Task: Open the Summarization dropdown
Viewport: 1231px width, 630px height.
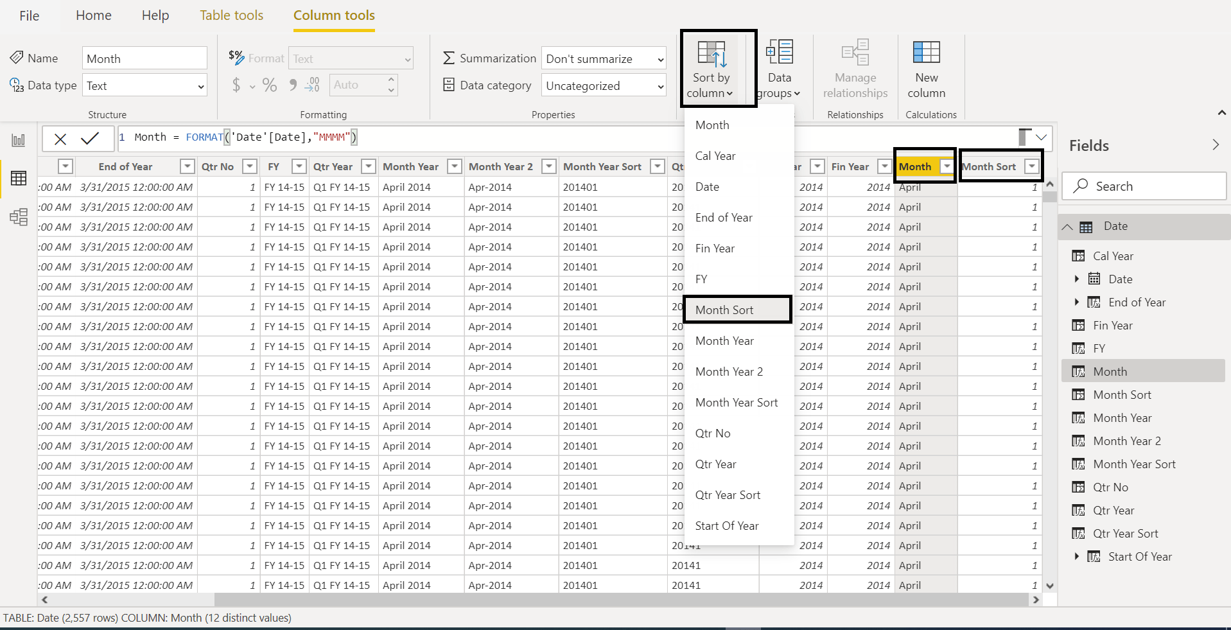Action: tap(604, 59)
